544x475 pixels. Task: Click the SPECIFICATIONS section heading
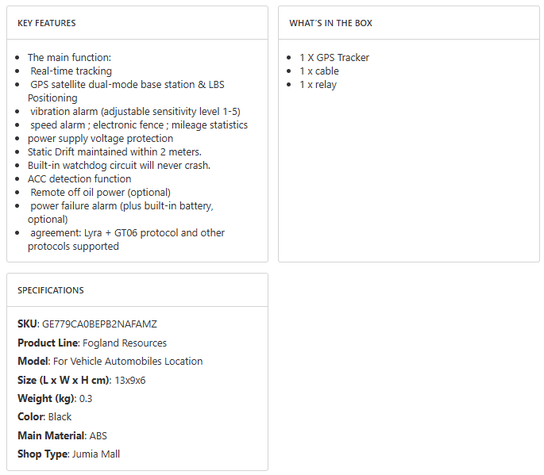click(x=51, y=290)
